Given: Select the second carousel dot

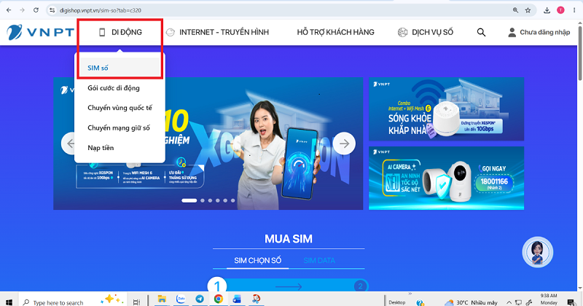Looking at the screenshot, I should pos(203,200).
